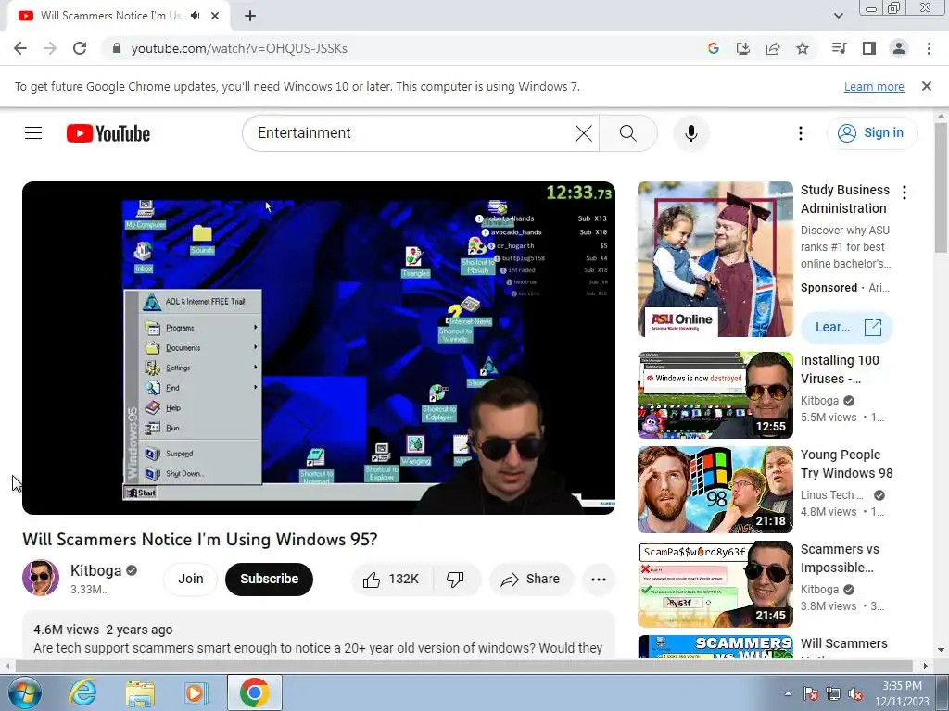This screenshot has width=949, height=711.
Task: Launch Internet Explorer from taskbar
Action: point(82,692)
